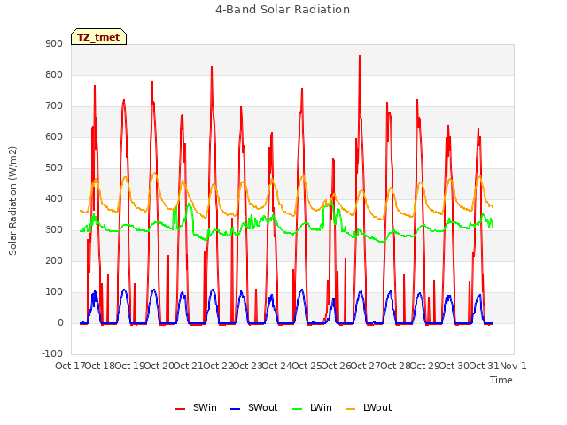The height and width of the screenshot is (425, 567).
Task: Click the Oct 17 x-axis date label
Action: click(x=70, y=366)
